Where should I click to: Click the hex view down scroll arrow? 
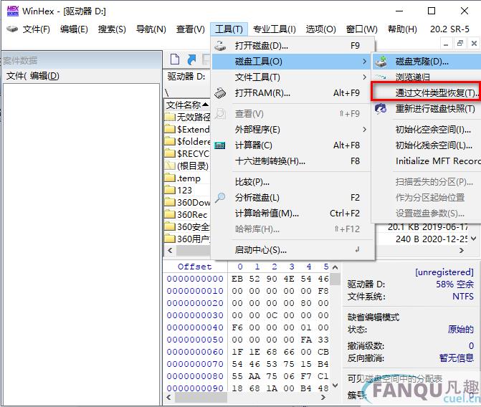coord(335,385)
